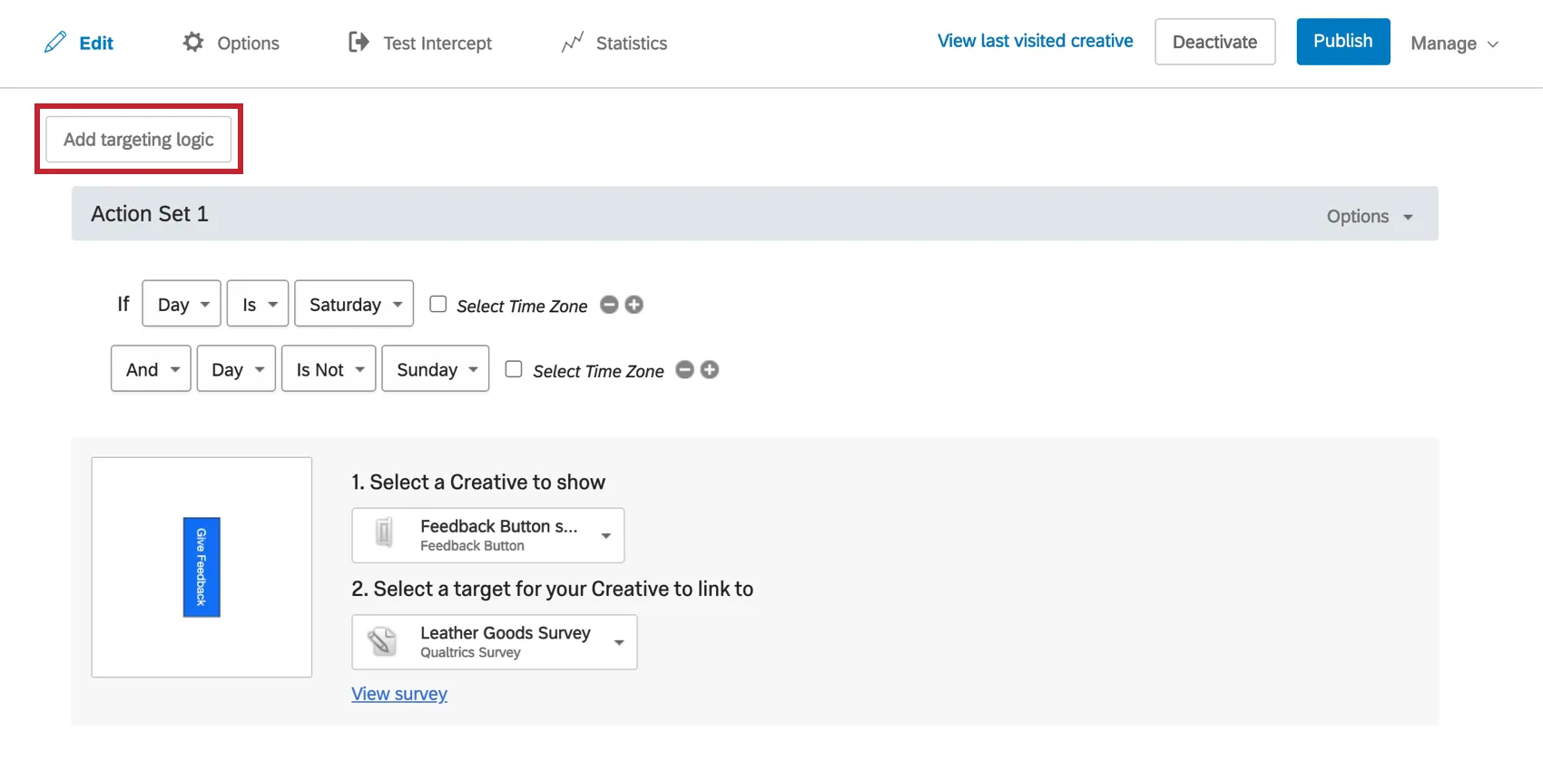Click the Options gear icon

pyautogui.click(x=193, y=42)
